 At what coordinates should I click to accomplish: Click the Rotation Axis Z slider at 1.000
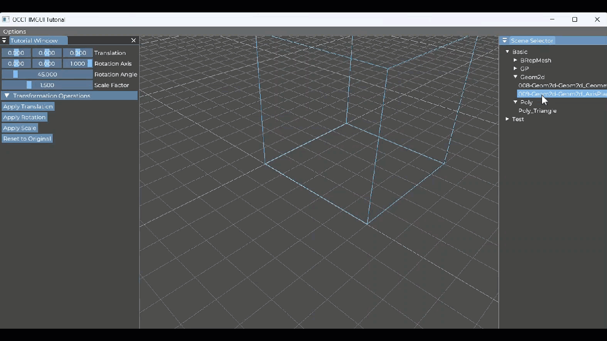(x=78, y=63)
